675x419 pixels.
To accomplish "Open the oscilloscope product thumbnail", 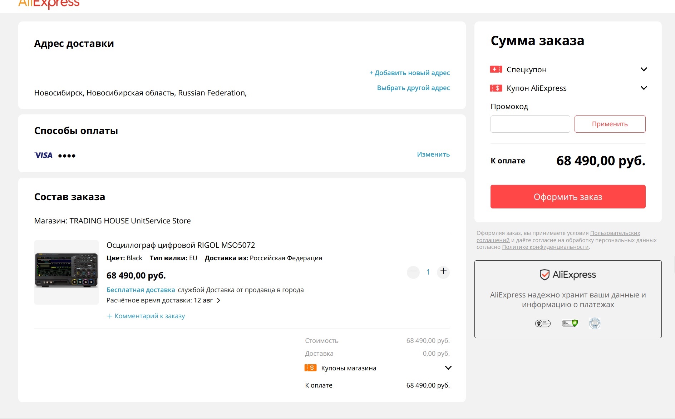I will (66, 272).
